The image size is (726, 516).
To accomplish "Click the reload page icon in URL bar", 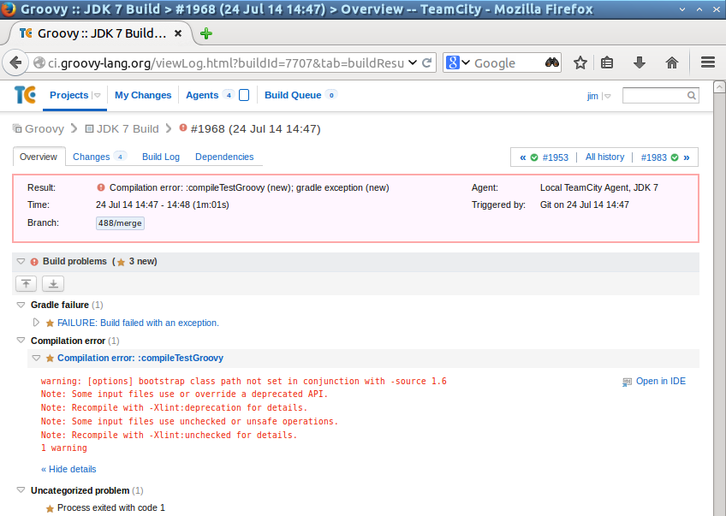I will point(427,62).
